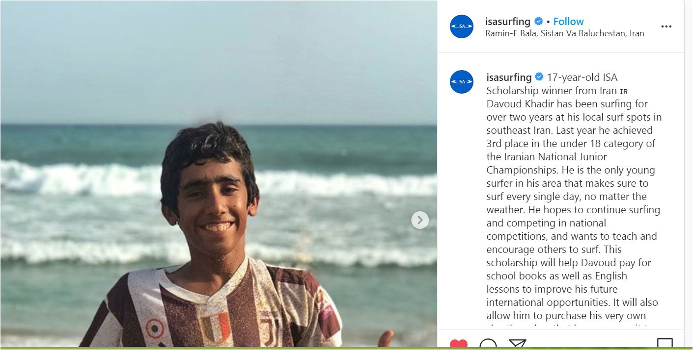Image resolution: width=693 pixels, height=350 pixels.
Task: Open comments with speech bubble icon
Action: (488, 345)
